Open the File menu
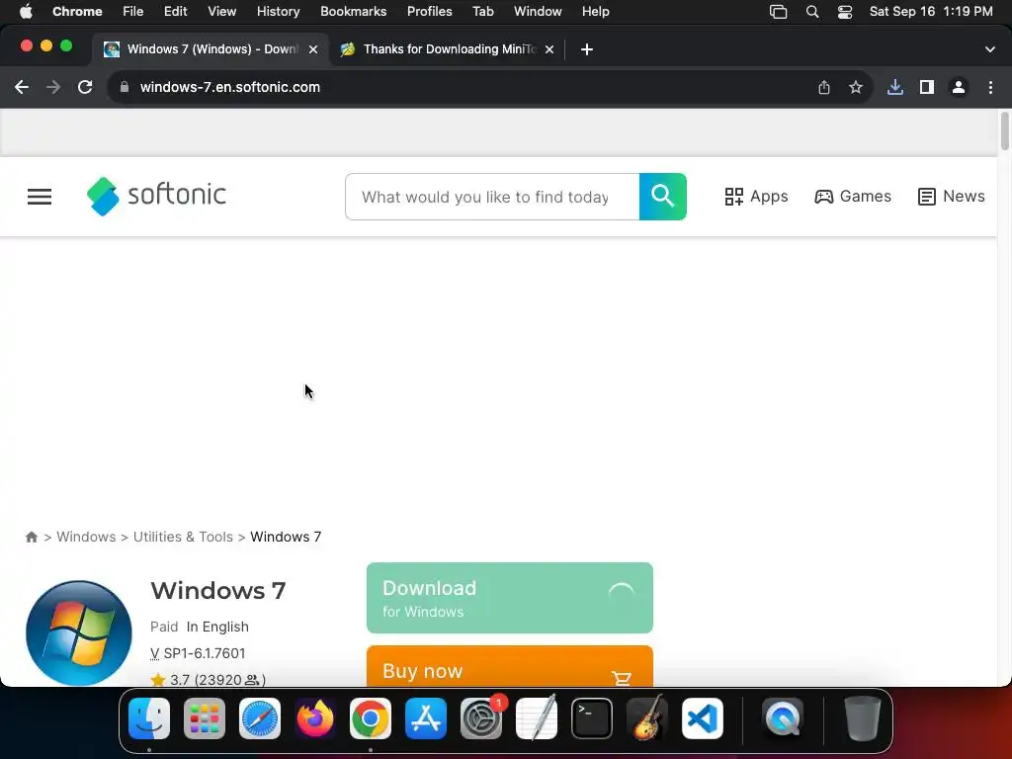This screenshot has width=1012, height=759. (x=133, y=12)
